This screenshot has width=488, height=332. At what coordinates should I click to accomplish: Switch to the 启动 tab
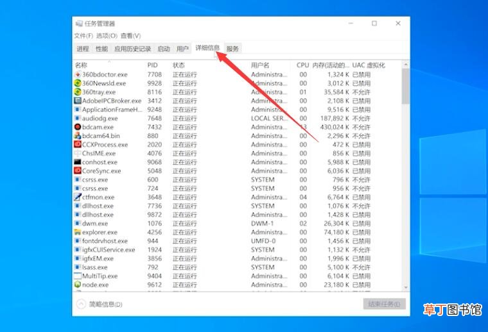(164, 49)
